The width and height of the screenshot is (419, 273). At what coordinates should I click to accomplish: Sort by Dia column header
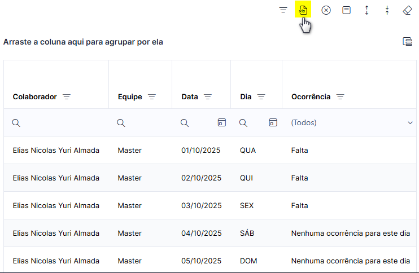point(246,96)
